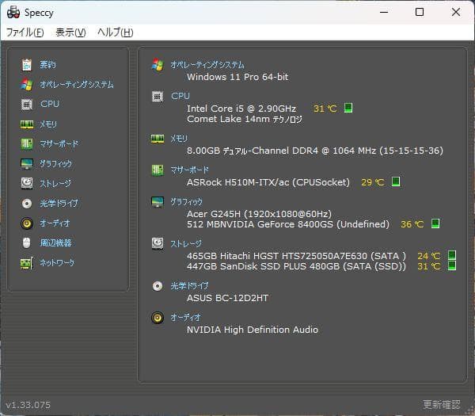
Task: Click the Speccy app icon in title bar
Action: 13,13
